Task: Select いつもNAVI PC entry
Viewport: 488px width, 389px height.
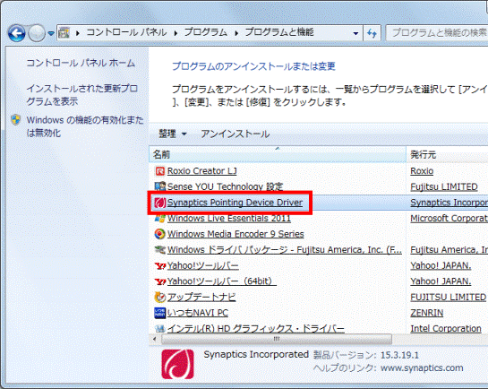Action: [198, 313]
